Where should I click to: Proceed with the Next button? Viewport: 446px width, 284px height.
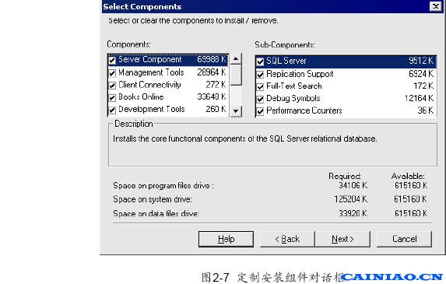[342, 239]
